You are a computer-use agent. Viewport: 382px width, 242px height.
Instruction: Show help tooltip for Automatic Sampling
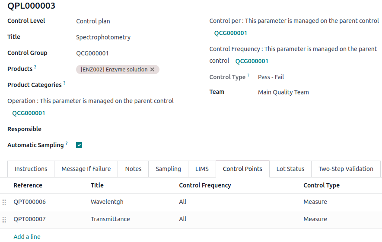click(x=67, y=143)
